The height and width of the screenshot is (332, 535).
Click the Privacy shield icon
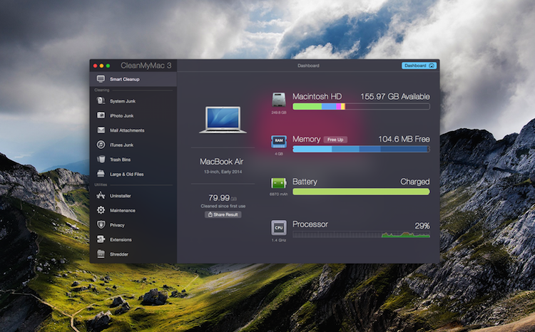[x=101, y=224]
